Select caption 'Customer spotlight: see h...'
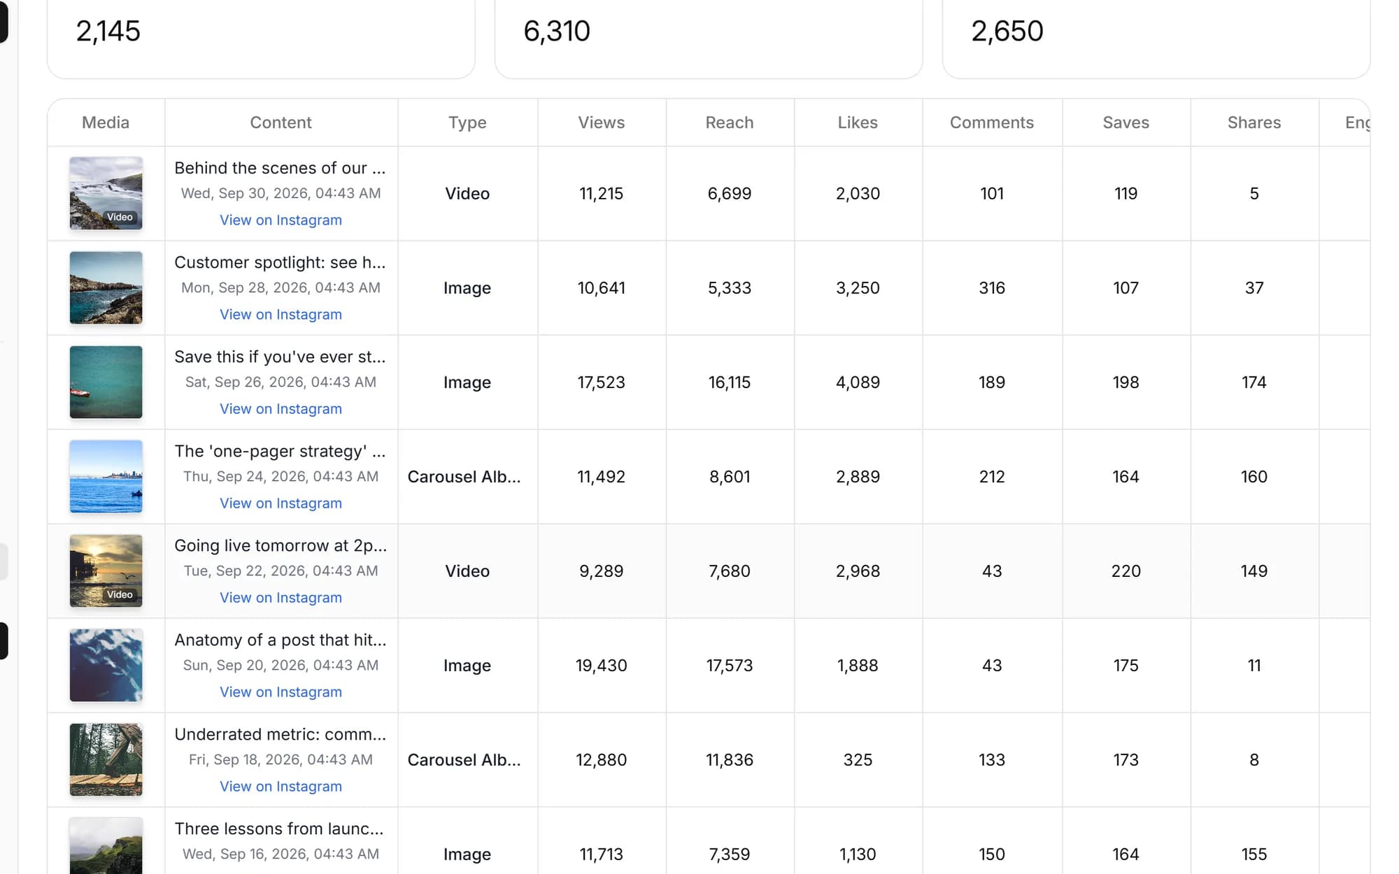 pos(280,262)
